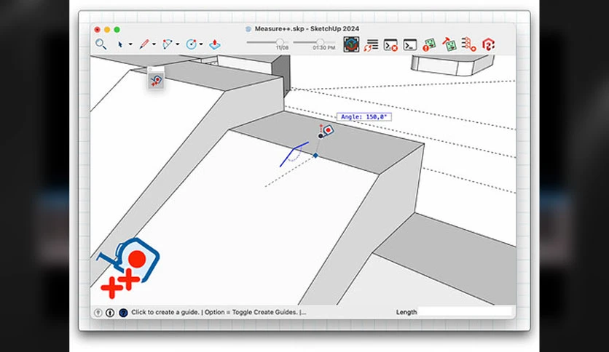
Task: Click the blue diamond guide point
Action: click(315, 155)
